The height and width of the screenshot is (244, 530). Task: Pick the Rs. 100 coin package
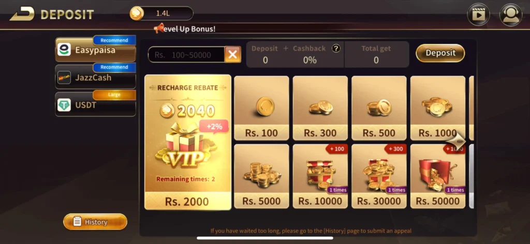point(261,108)
